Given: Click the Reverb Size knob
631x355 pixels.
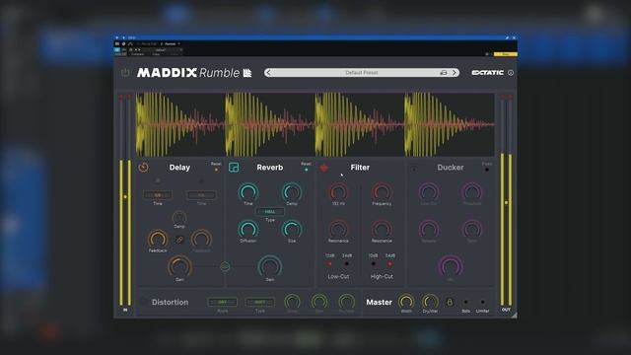Looking at the screenshot, I should pos(292,229).
